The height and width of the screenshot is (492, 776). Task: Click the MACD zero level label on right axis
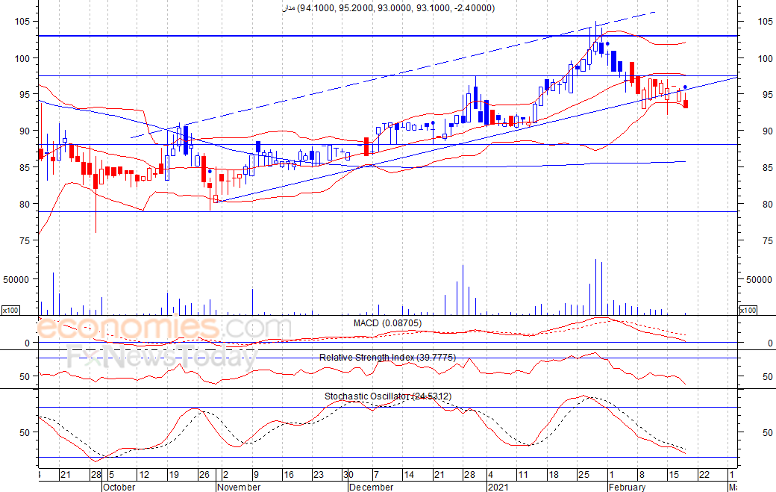point(770,343)
